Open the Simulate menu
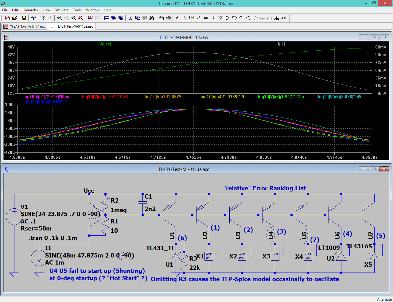Screen dimensions: 393x302 click(x=61, y=10)
